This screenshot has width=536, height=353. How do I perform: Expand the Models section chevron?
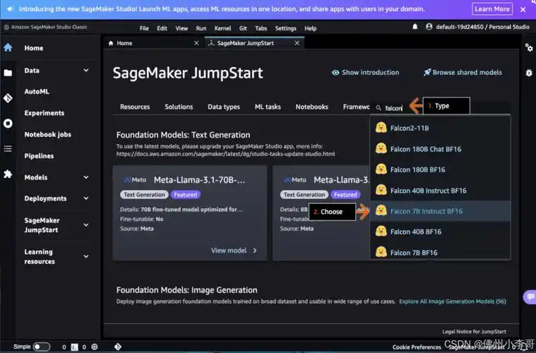point(86,177)
